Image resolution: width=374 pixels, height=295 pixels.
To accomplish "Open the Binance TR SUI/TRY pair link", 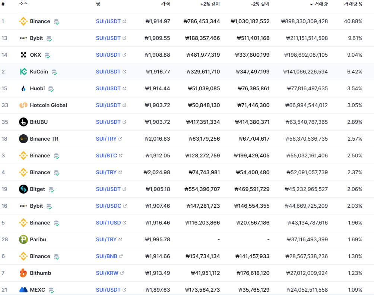I will tap(106, 139).
